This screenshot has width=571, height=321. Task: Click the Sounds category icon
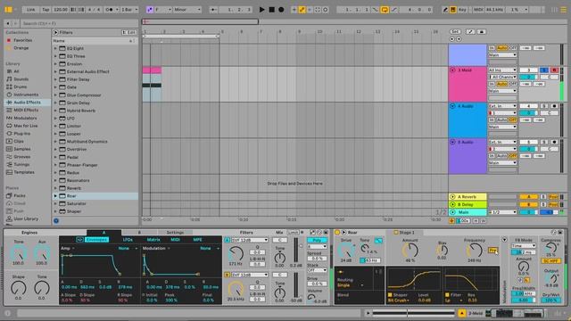[x=9, y=79]
